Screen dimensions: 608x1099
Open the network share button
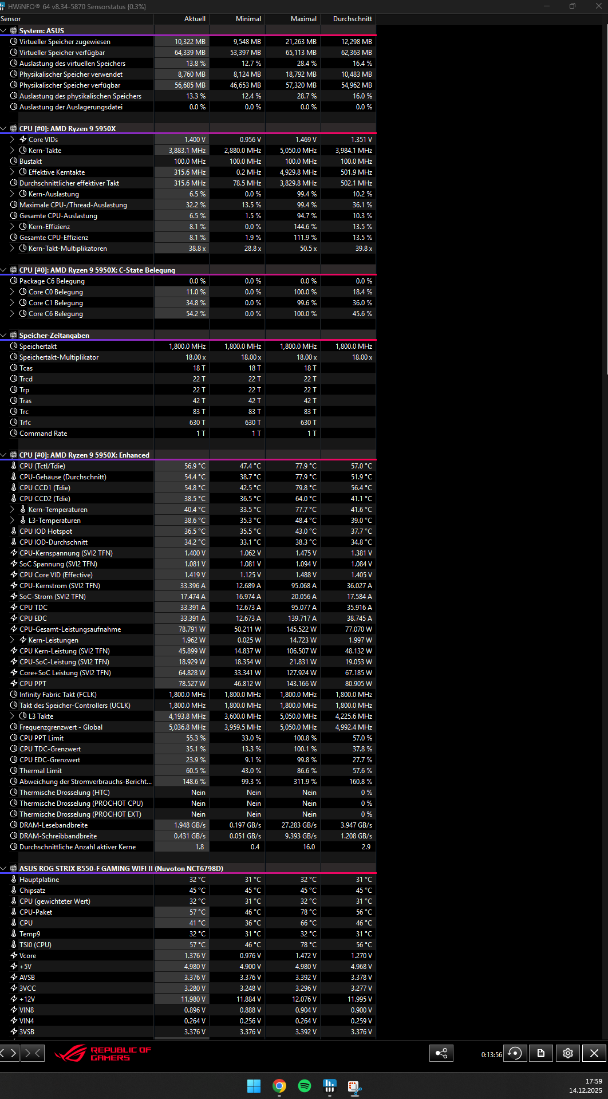pos(441,1053)
